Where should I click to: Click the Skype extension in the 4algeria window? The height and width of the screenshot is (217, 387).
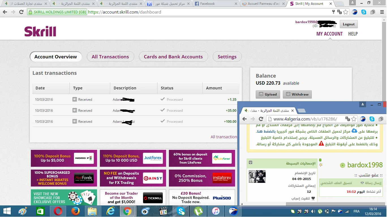(x=372, y=119)
